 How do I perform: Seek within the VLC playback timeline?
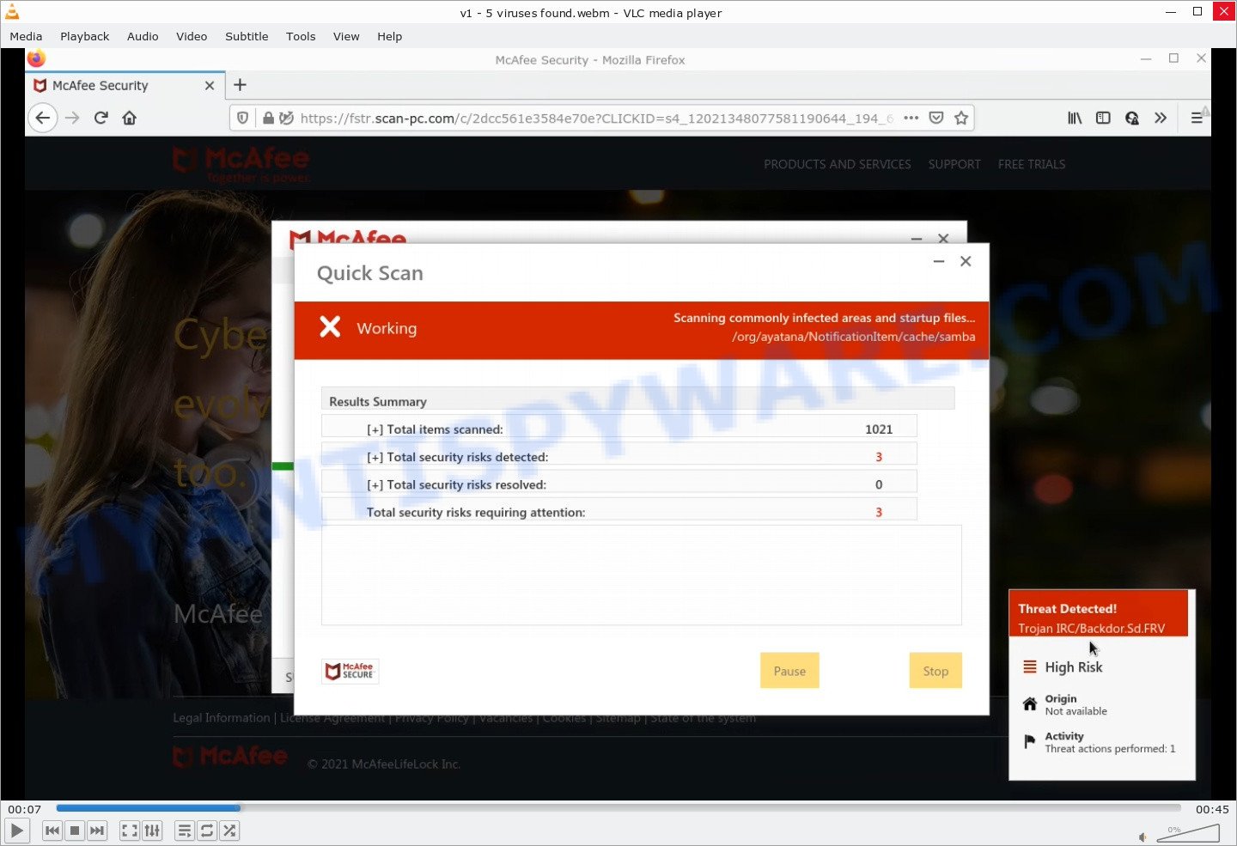click(618, 808)
